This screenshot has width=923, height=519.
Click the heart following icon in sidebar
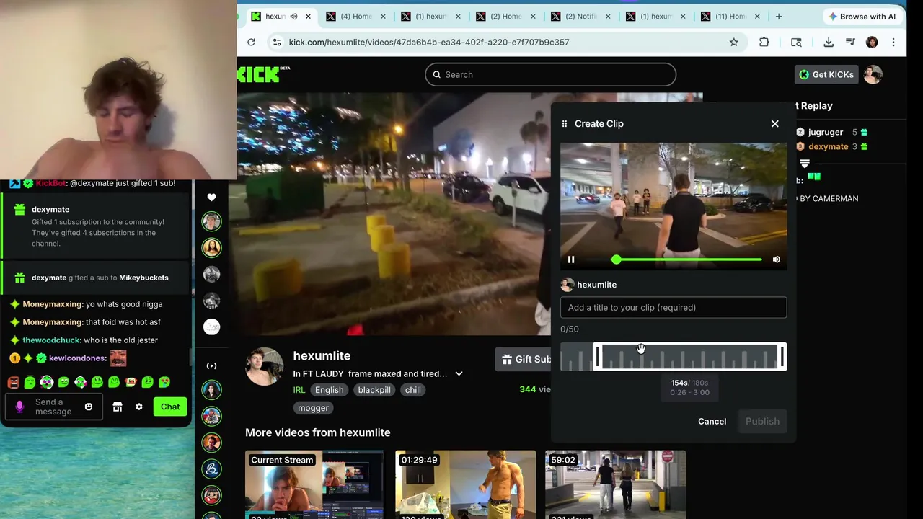coord(211,197)
